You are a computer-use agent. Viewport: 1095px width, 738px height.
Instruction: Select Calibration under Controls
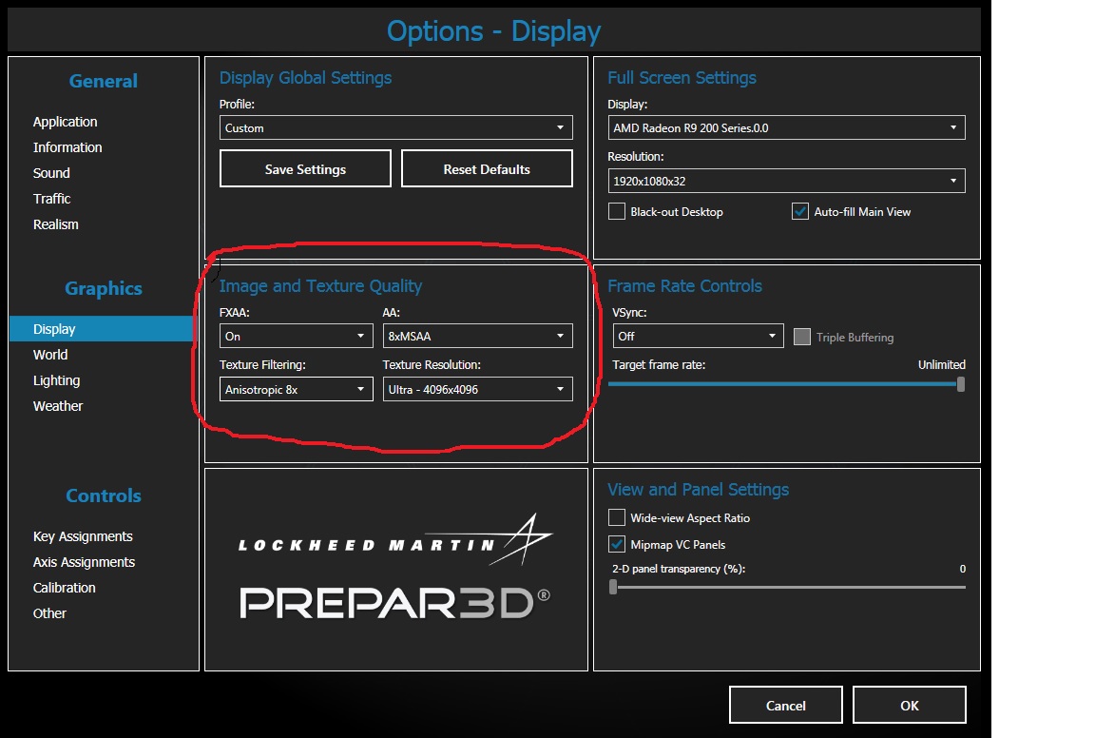pos(64,588)
